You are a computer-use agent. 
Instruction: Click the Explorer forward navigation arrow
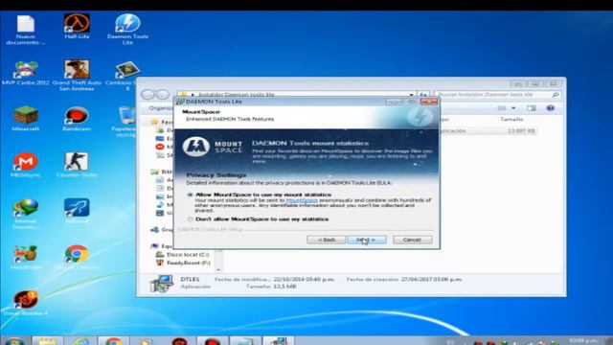(162, 94)
